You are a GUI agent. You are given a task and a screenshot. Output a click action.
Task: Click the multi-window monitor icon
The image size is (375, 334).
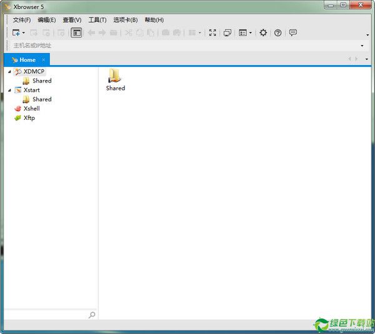click(227, 32)
